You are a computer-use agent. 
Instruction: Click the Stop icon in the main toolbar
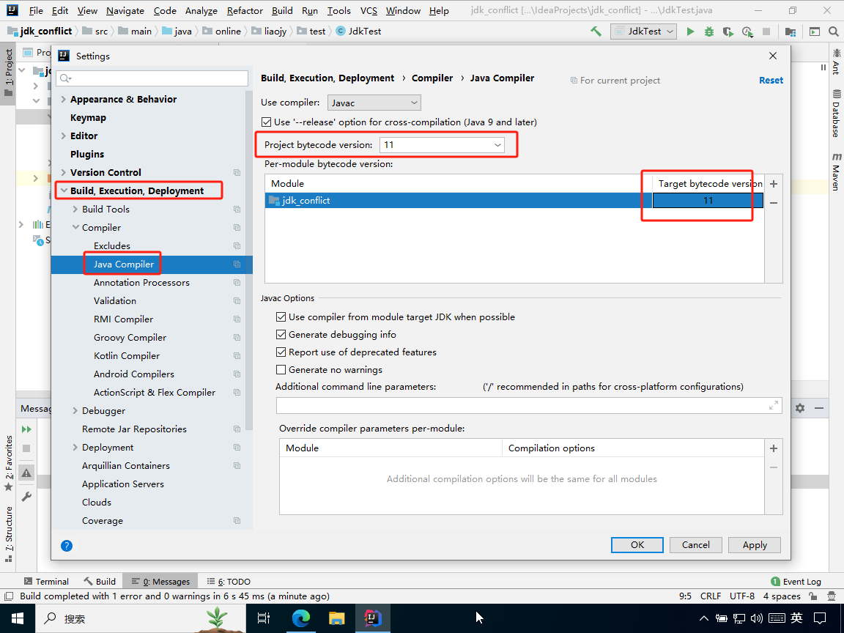(x=766, y=32)
